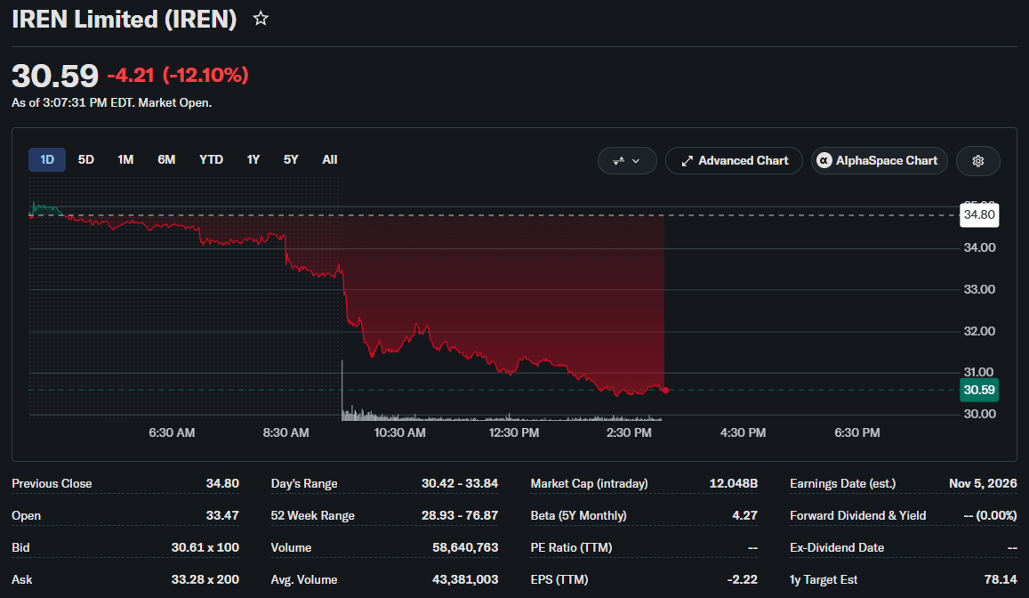The height and width of the screenshot is (598, 1029).
Task: Click Avg. Volume value 43,381,003
Action: pos(465,579)
